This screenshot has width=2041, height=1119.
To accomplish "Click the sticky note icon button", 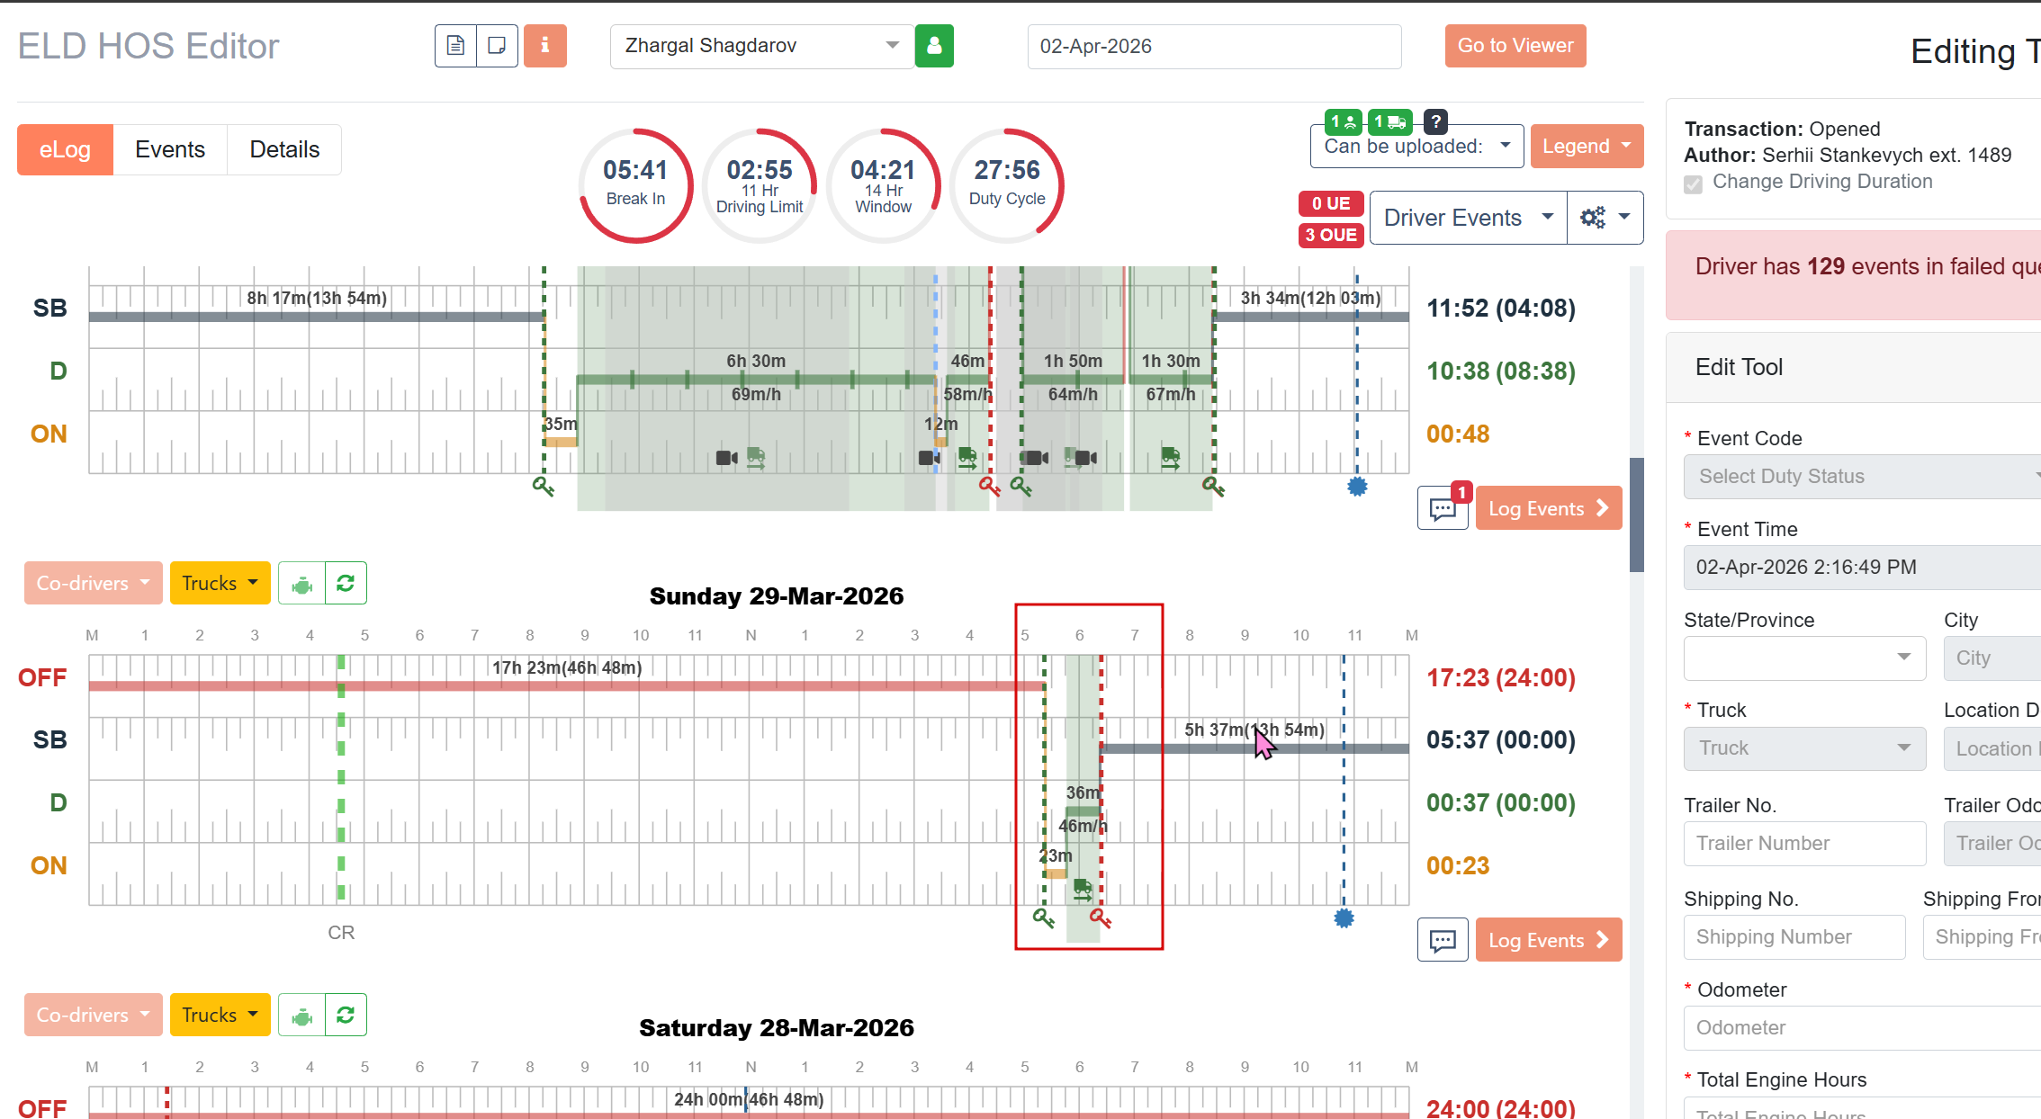I will click(x=497, y=46).
